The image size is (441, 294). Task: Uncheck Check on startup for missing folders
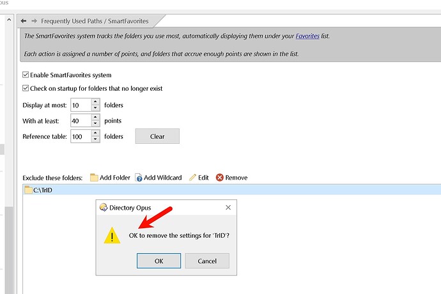point(26,88)
